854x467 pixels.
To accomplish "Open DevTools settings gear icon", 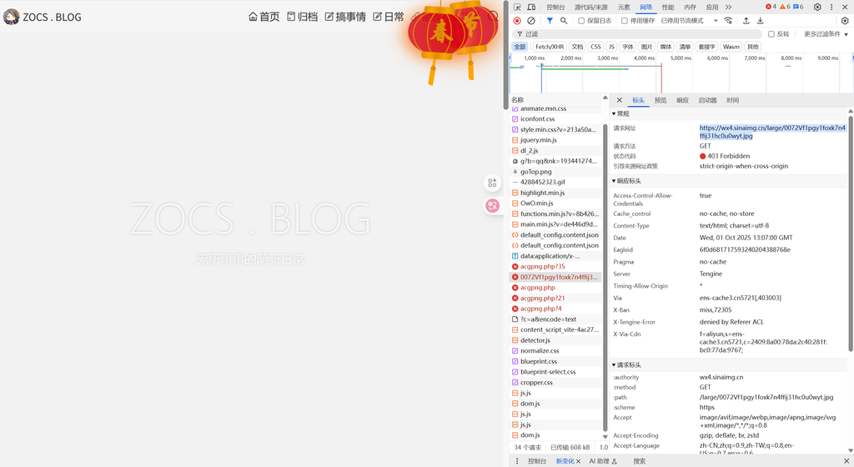I will [817, 7].
